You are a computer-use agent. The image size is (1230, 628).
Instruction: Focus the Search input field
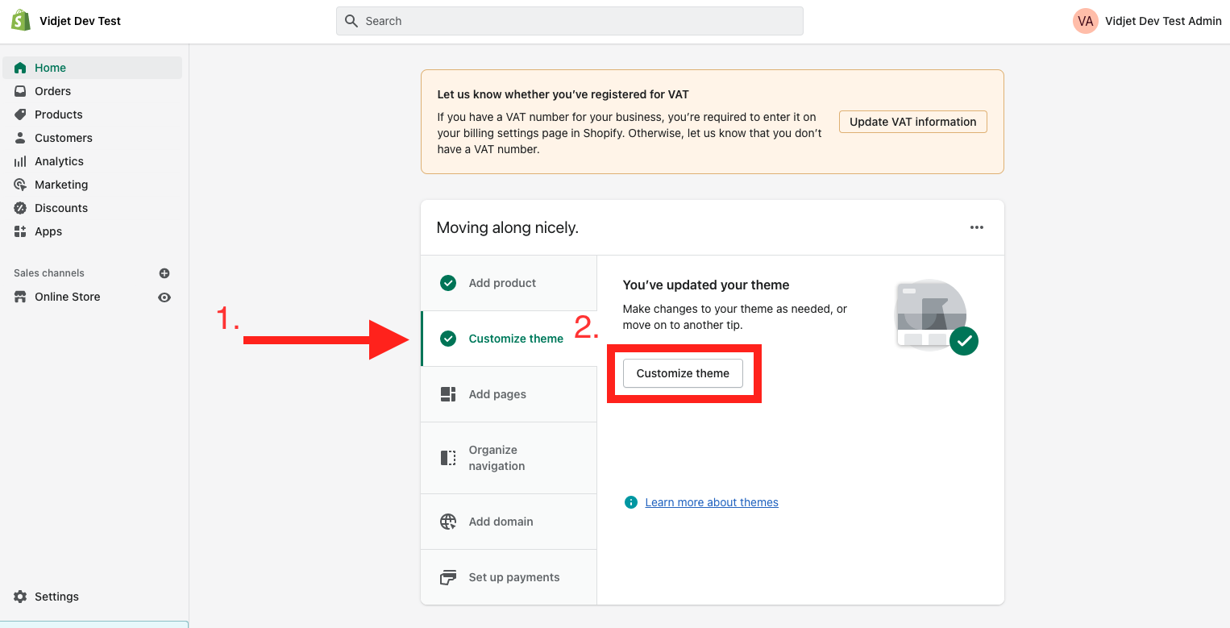pos(570,21)
